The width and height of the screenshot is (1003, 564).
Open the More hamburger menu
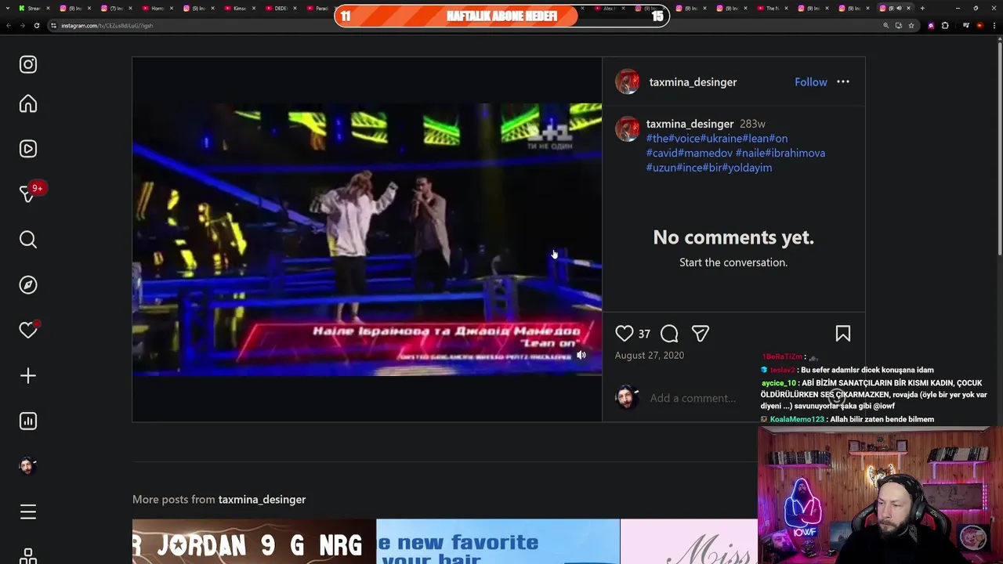(28, 512)
